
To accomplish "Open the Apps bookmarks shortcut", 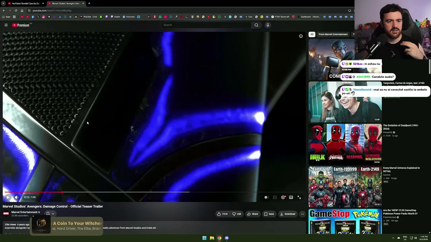I will click(6, 17).
